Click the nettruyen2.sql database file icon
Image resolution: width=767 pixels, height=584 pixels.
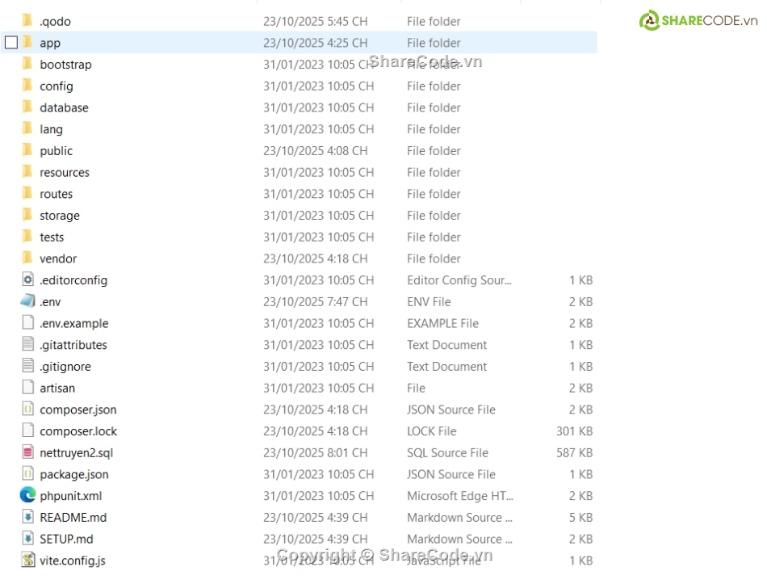pyautogui.click(x=28, y=452)
